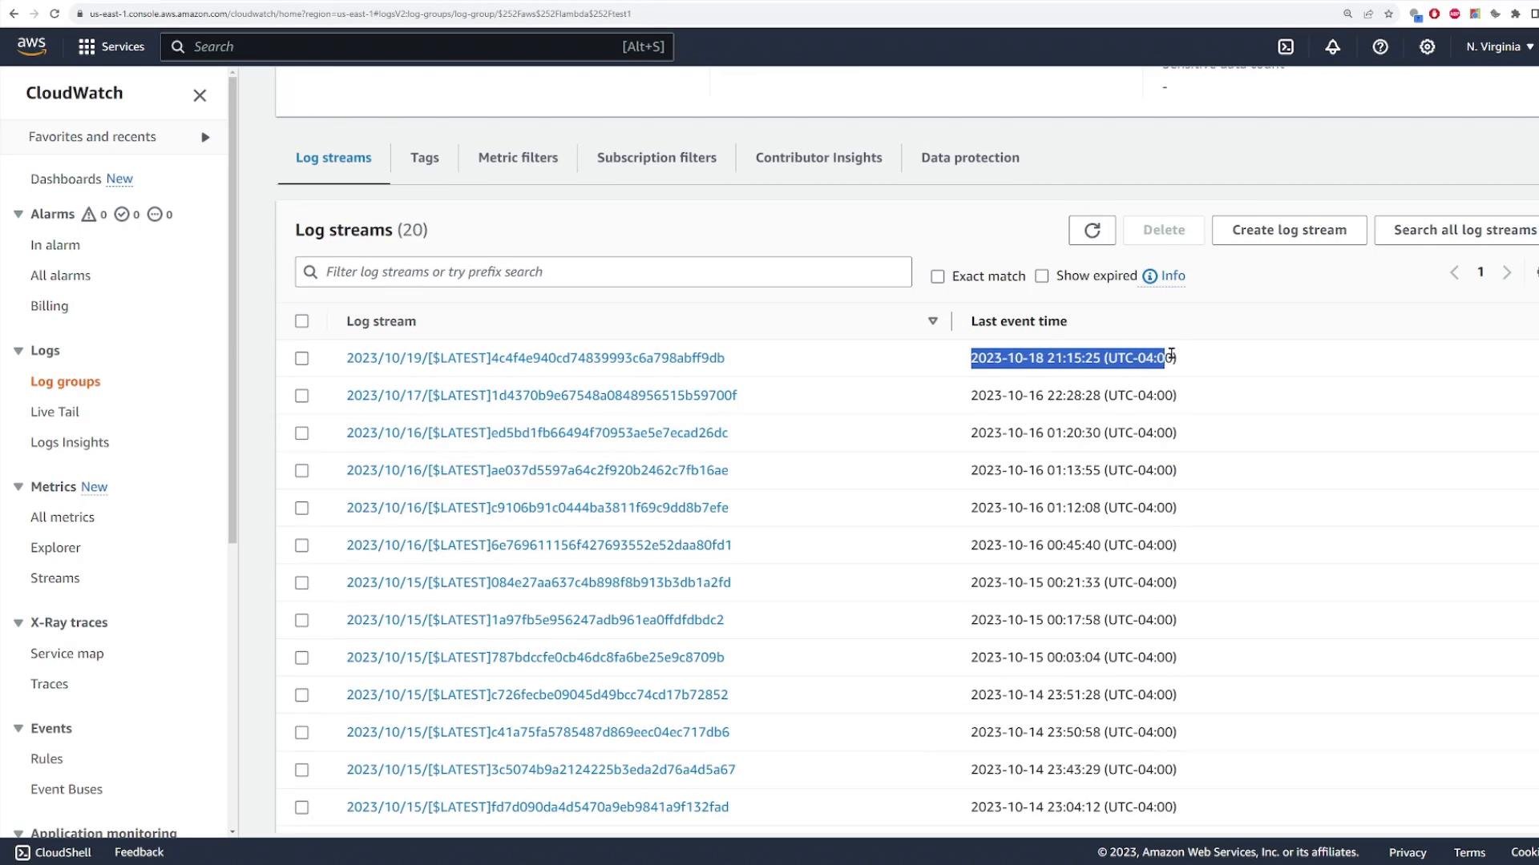Click the Info icon beside Show expired
This screenshot has width=1539, height=865.
tap(1149, 276)
